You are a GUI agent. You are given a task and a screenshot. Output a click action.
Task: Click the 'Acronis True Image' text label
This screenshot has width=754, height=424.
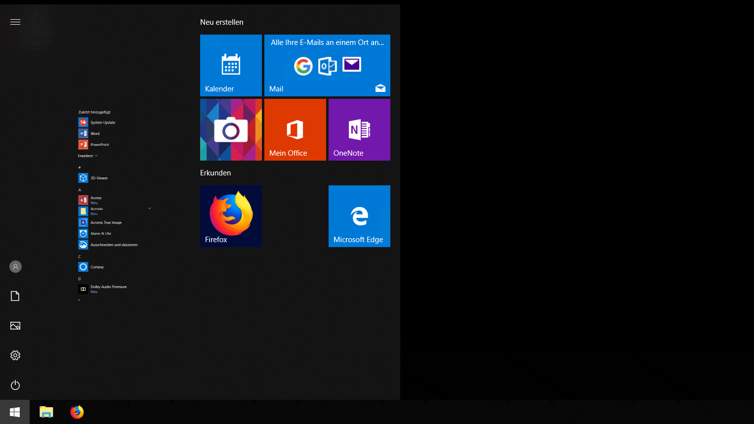pos(106,222)
